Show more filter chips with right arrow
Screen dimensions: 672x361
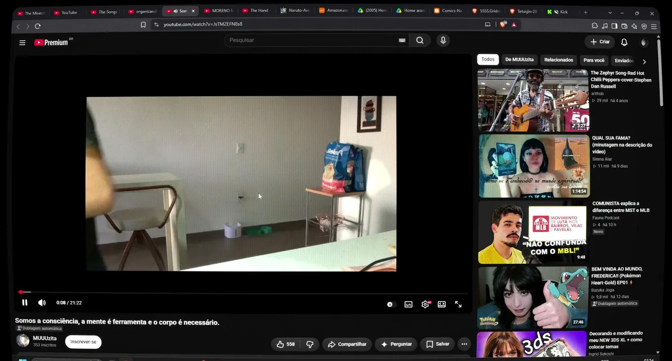pyautogui.click(x=644, y=62)
